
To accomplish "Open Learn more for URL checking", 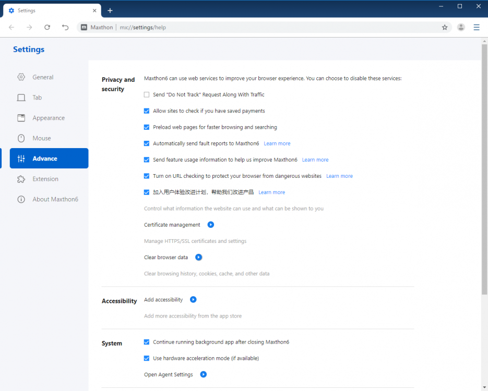I will click(339, 176).
